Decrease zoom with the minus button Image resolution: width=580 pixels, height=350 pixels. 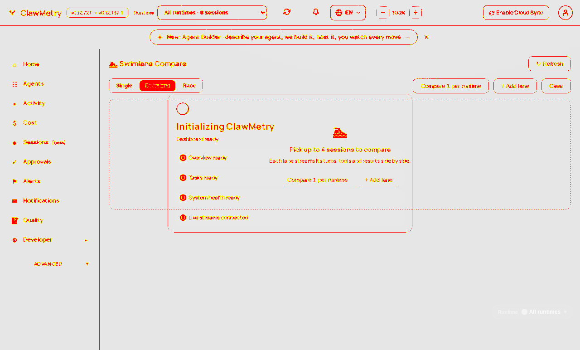pyautogui.click(x=383, y=13)
